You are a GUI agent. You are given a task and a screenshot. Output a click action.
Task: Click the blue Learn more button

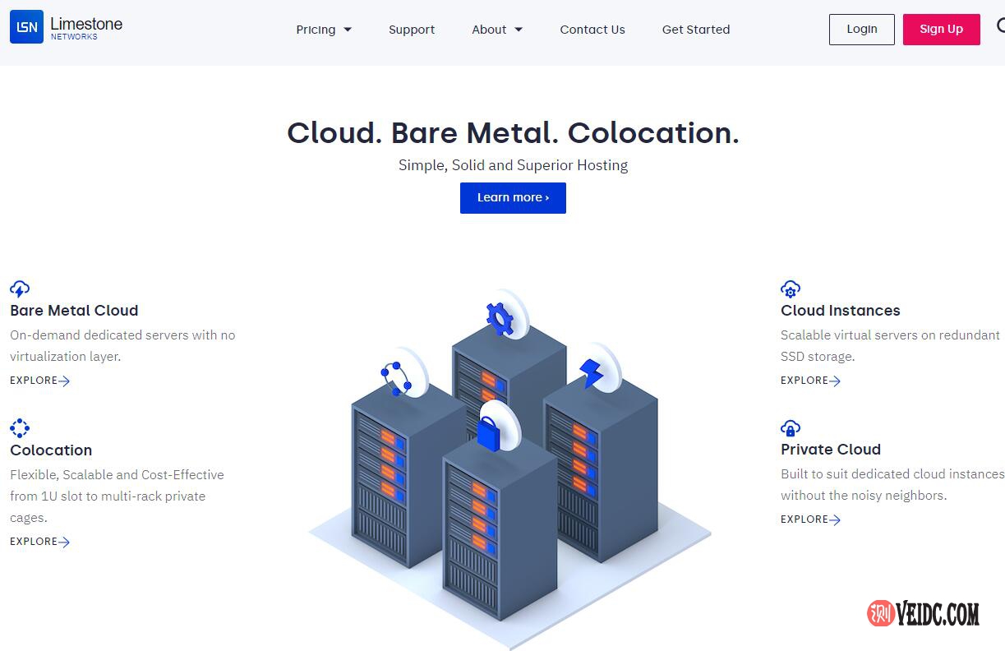513,198
